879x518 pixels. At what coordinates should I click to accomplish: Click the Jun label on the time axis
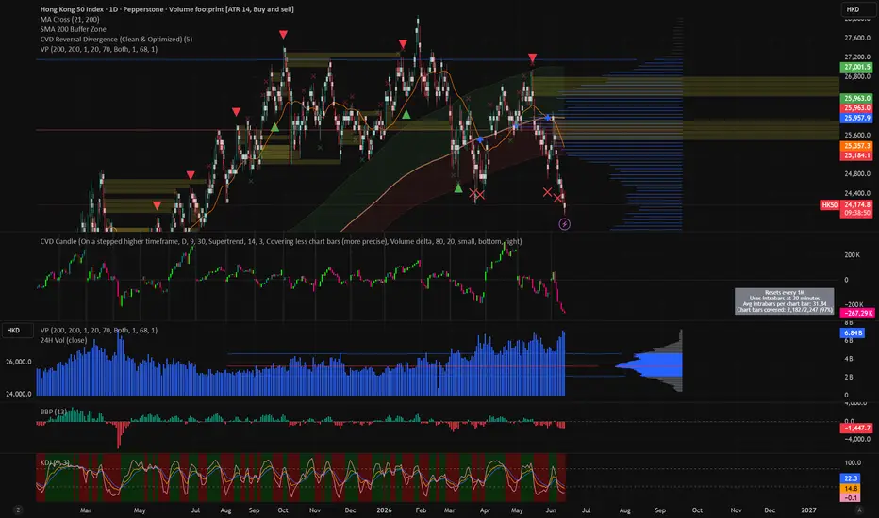coord(551,510)
